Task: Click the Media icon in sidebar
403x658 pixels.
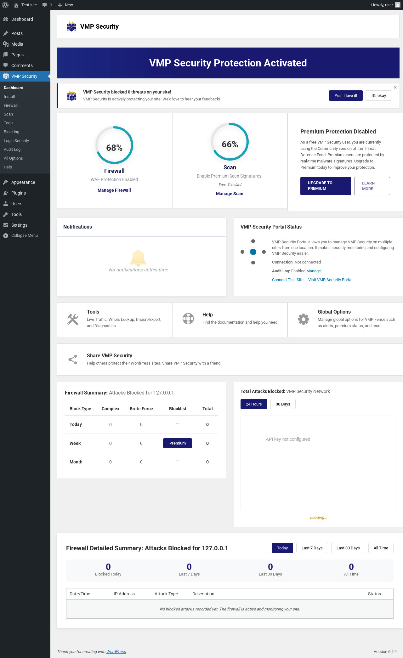Action: [6, 44]
